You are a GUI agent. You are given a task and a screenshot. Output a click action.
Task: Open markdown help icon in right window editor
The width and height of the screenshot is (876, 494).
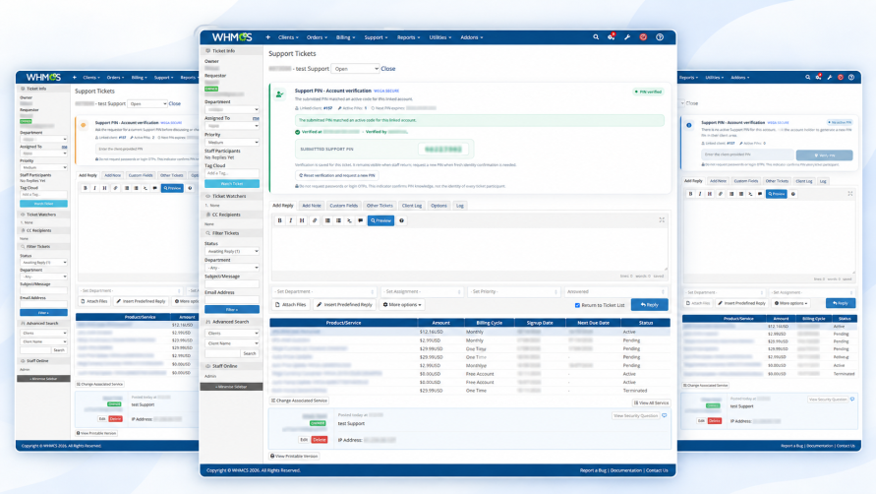(793, 194)
